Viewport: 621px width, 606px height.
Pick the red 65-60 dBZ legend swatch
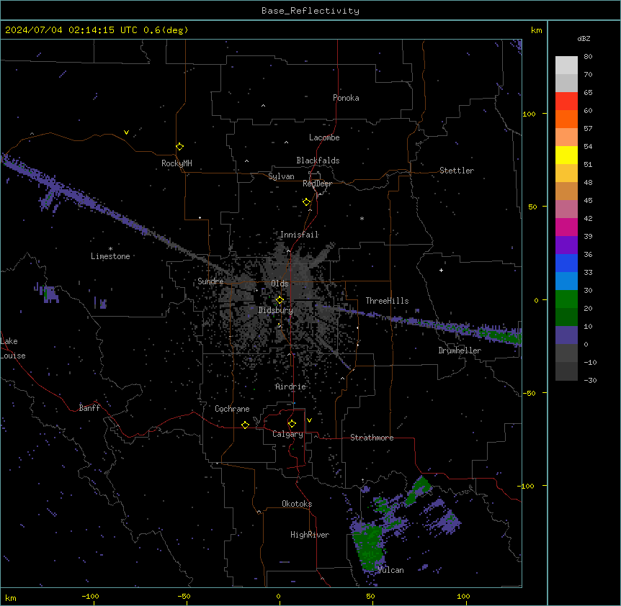point(566,101)
